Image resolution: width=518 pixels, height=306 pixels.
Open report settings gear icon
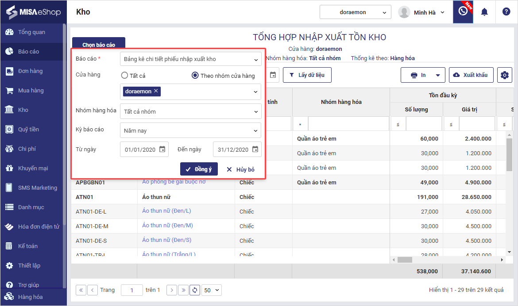tap(504, 75)
